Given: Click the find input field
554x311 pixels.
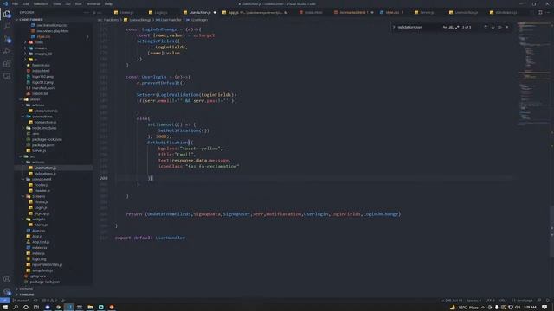Looking at the screenshot, I should click(419, 27).
